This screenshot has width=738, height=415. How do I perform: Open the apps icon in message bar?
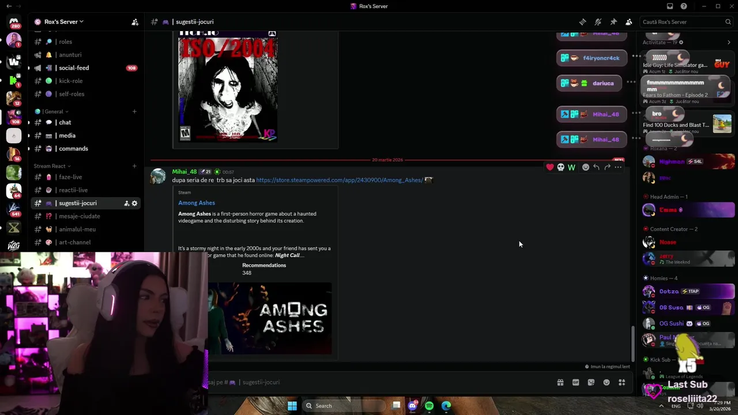[622, 382]
